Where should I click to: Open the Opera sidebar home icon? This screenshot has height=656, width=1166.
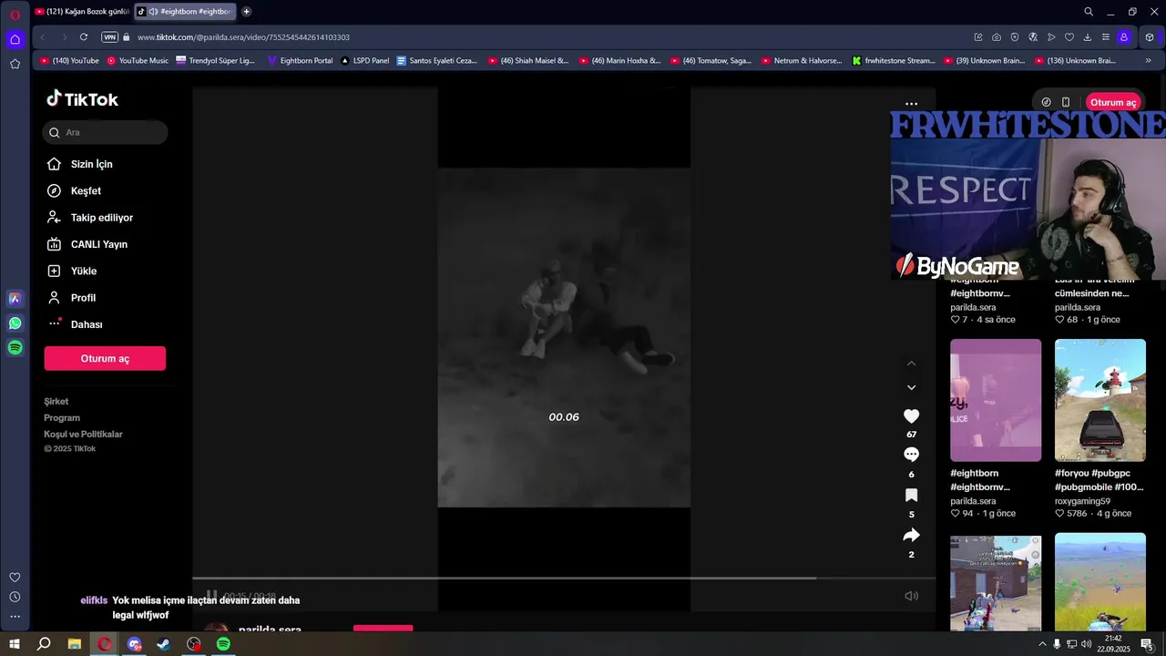click(15, 39)
